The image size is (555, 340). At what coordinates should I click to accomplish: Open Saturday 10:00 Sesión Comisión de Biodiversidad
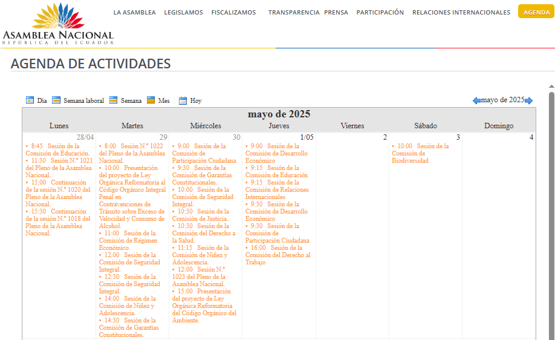pos(420,153)
